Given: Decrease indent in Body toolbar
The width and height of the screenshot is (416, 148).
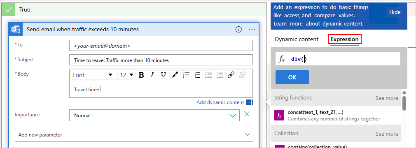Looking at the screenshot, I should click(220, 75).
